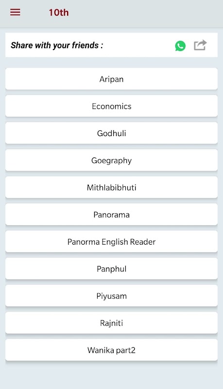Click the Panorama text label

(x=112, y=214)
